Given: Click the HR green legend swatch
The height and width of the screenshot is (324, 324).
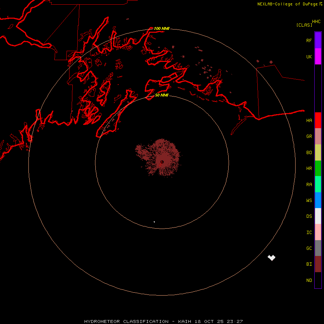Looking at the screenshot, I should 318,168.
